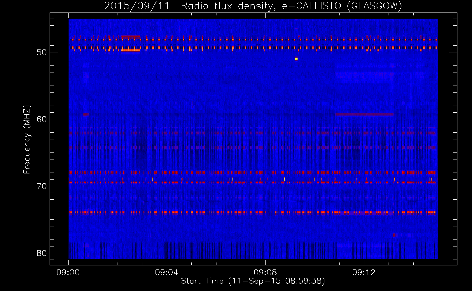Click the 09:08 time tick label
Viewport: 472px width, 291px height.
pyautogui.click(x=265, y=273)
